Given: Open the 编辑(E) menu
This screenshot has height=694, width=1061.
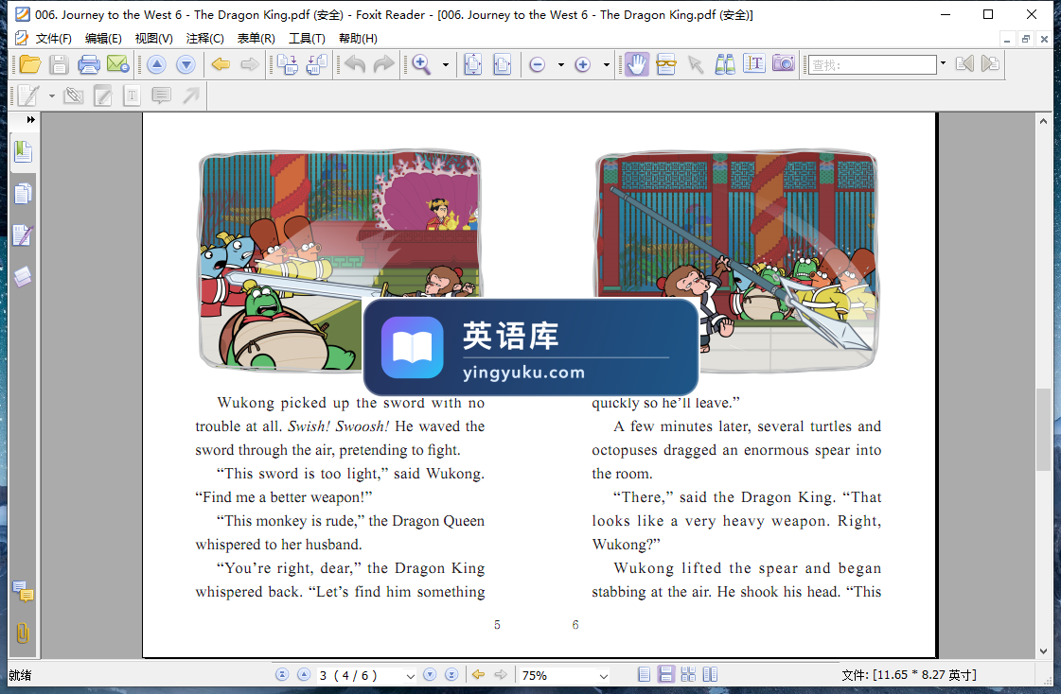Looking at the screenshot, I should tap(103, 39).
